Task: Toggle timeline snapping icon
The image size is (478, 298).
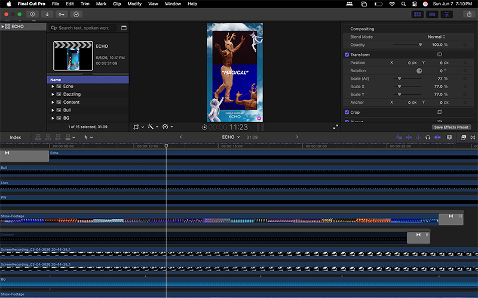Action: [437, 138]
